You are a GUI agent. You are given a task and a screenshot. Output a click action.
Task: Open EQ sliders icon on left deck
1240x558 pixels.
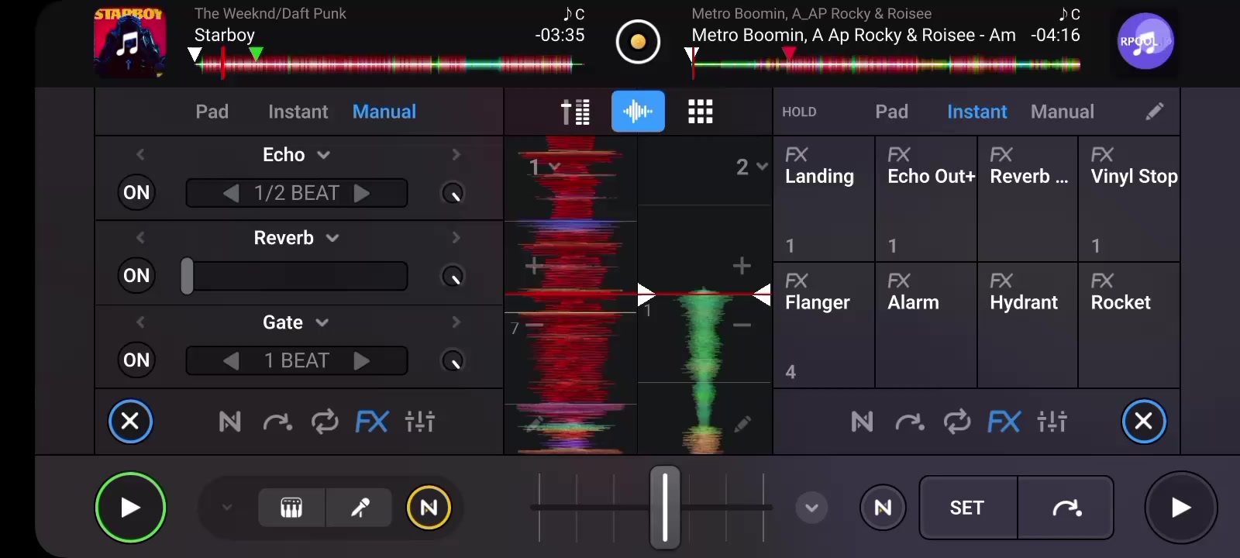[420, 422]
